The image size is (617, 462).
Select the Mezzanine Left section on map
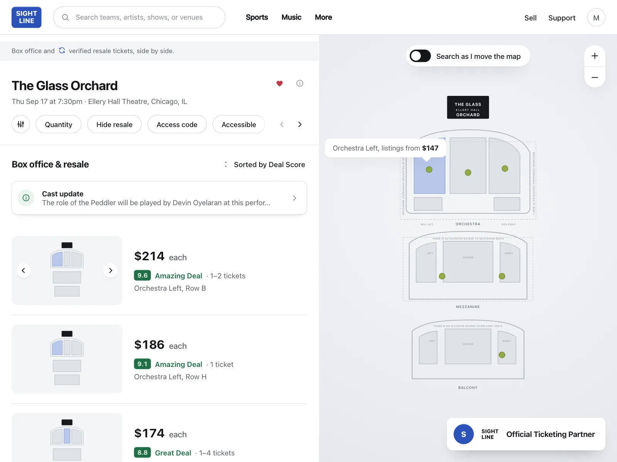pos(426,263)
